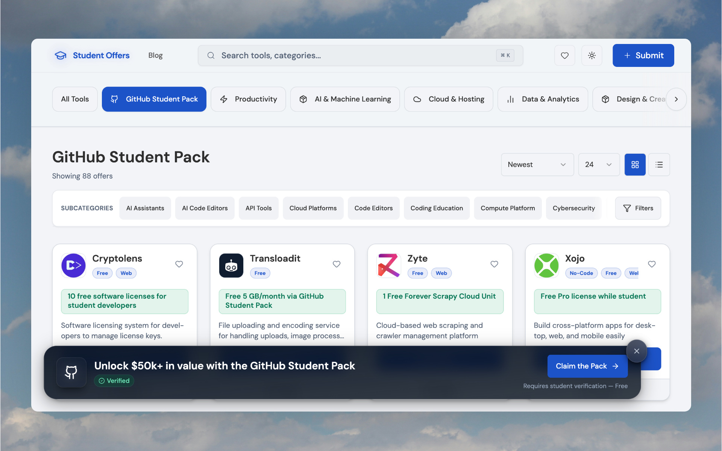Click the Verified badge in banner
The height and width of the screenshot is (451, 722).
pos(114,381)
